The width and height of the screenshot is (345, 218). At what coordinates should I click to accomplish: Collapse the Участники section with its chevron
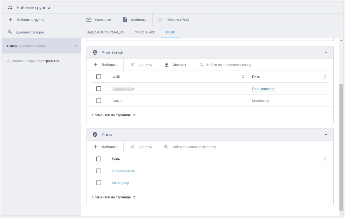(x=326, y=53)
